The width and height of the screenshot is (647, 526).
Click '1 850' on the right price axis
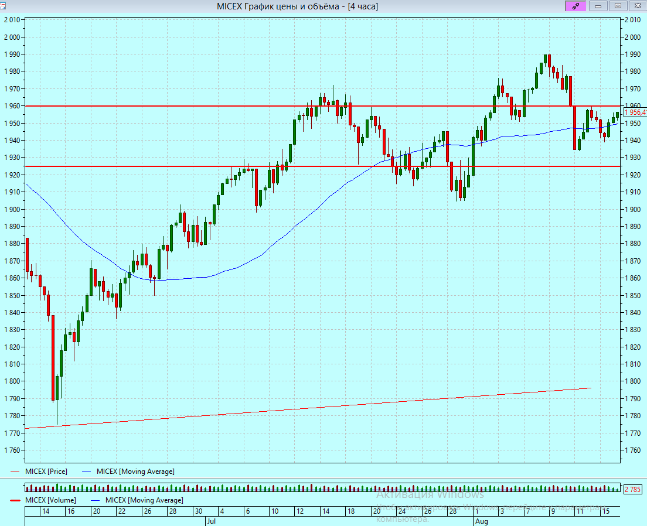tap(632, 295)
